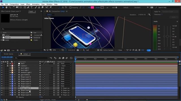Image resolution: width=181 pixels, height=101 pixels.
Task: Open the Half resolution dropdown
Action: tap(91, 50)
